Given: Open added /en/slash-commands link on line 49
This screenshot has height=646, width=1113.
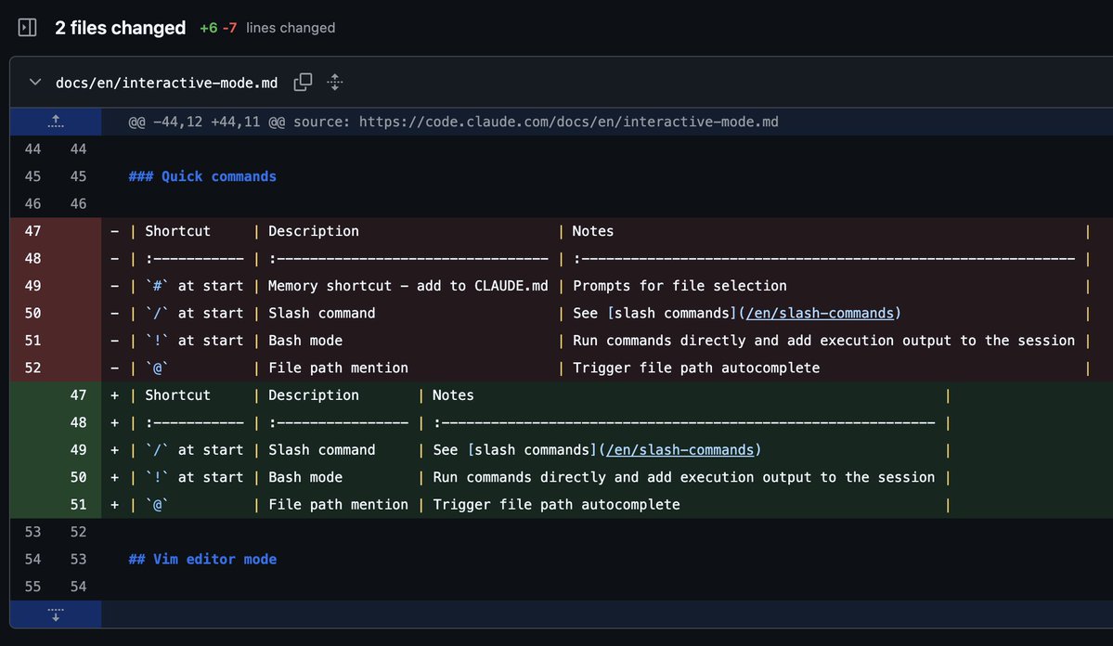Looking at the screenshot, I should (680, 450).
